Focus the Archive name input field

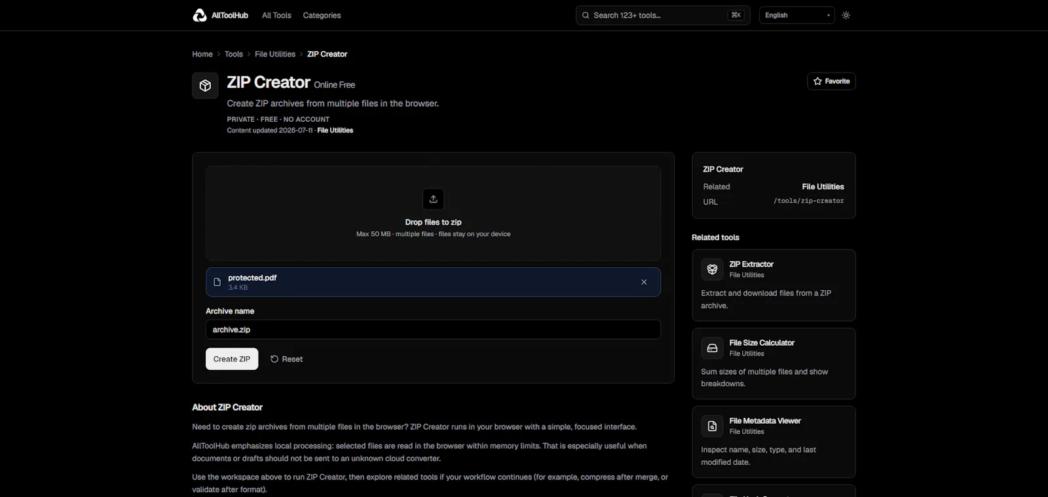tap(433, 329)
